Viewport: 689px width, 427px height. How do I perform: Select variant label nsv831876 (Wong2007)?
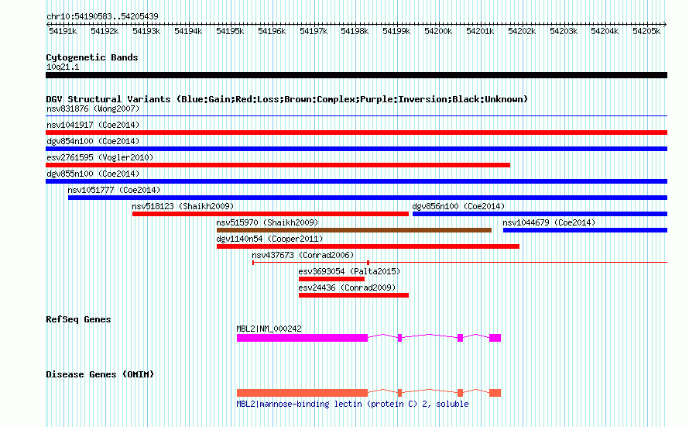pyautogui.click(x=93, y=108)
